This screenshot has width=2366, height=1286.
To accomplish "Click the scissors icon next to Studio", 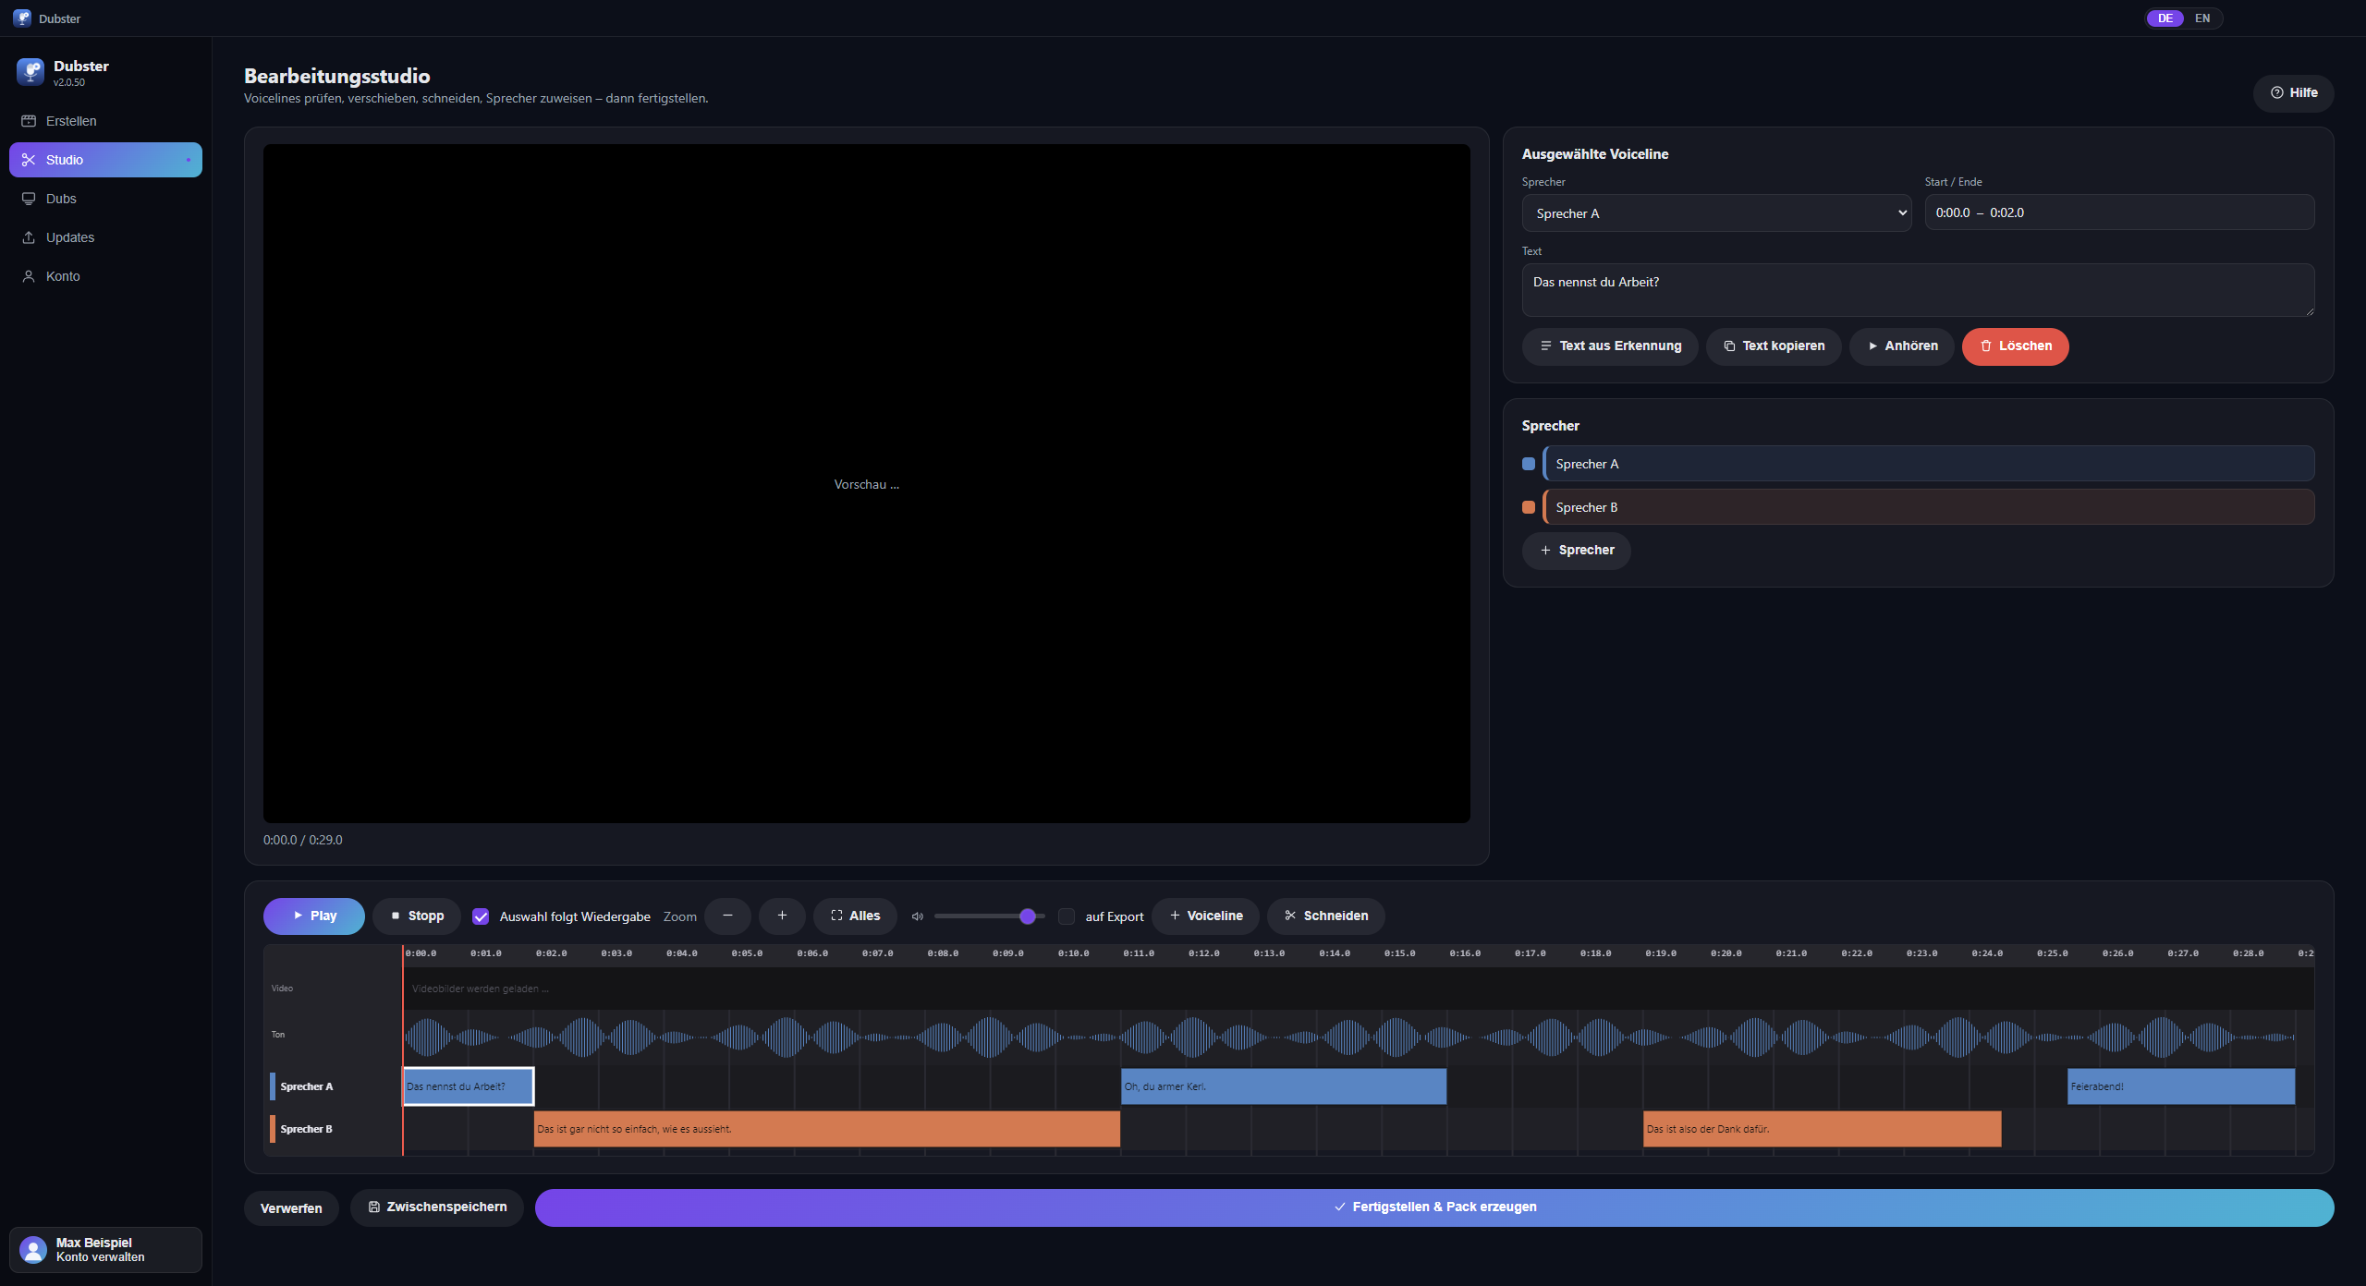I will [x=29, y=160].
